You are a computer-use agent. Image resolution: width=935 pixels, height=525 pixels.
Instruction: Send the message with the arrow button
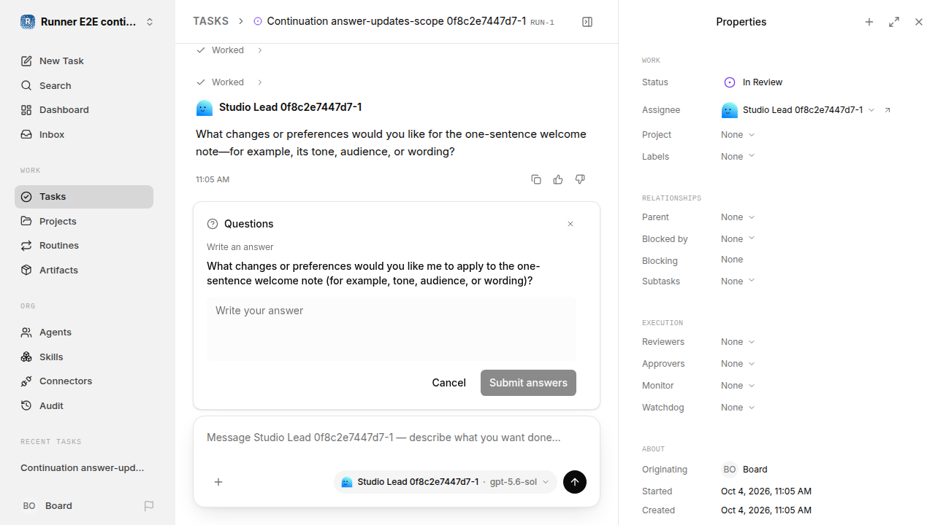tap(575, 482)
